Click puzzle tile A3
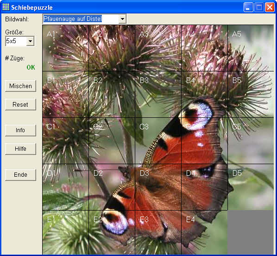Viewport: 277px width, 256px height. (x=158, y=48)
